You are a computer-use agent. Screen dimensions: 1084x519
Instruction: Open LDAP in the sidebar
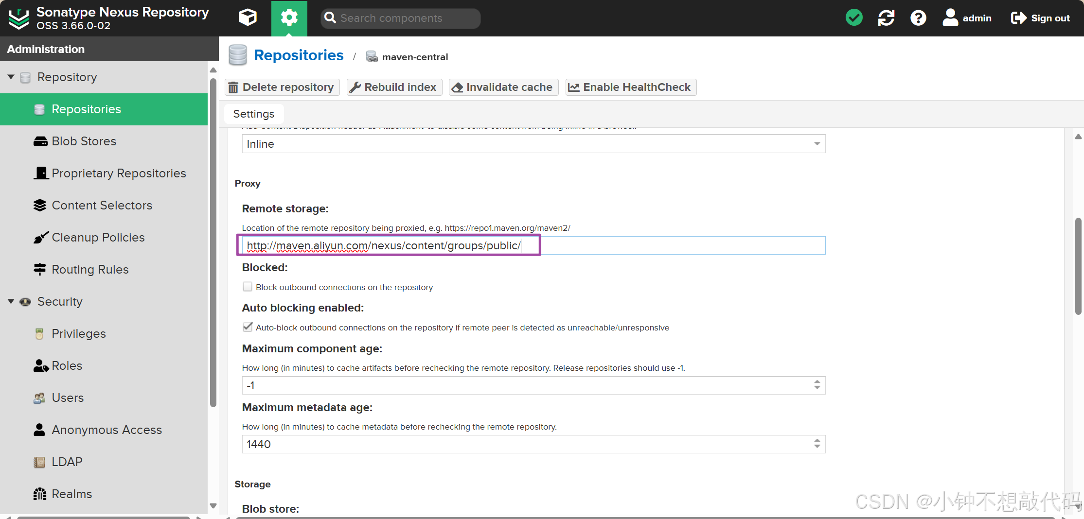(x=104, y=462)
